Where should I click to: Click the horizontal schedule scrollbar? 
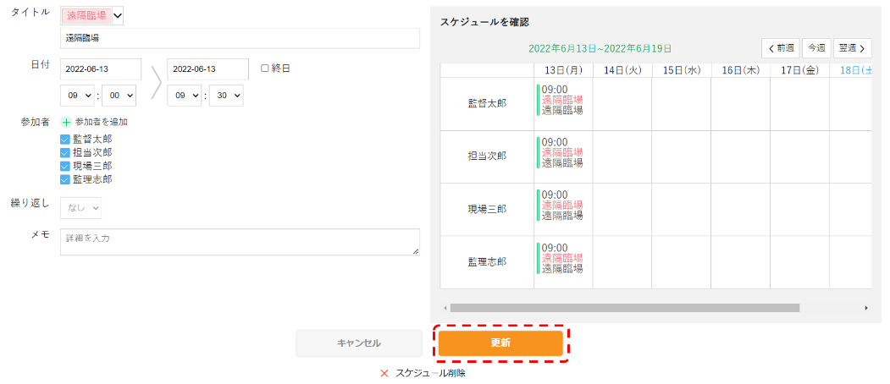(x=625, y=308)
